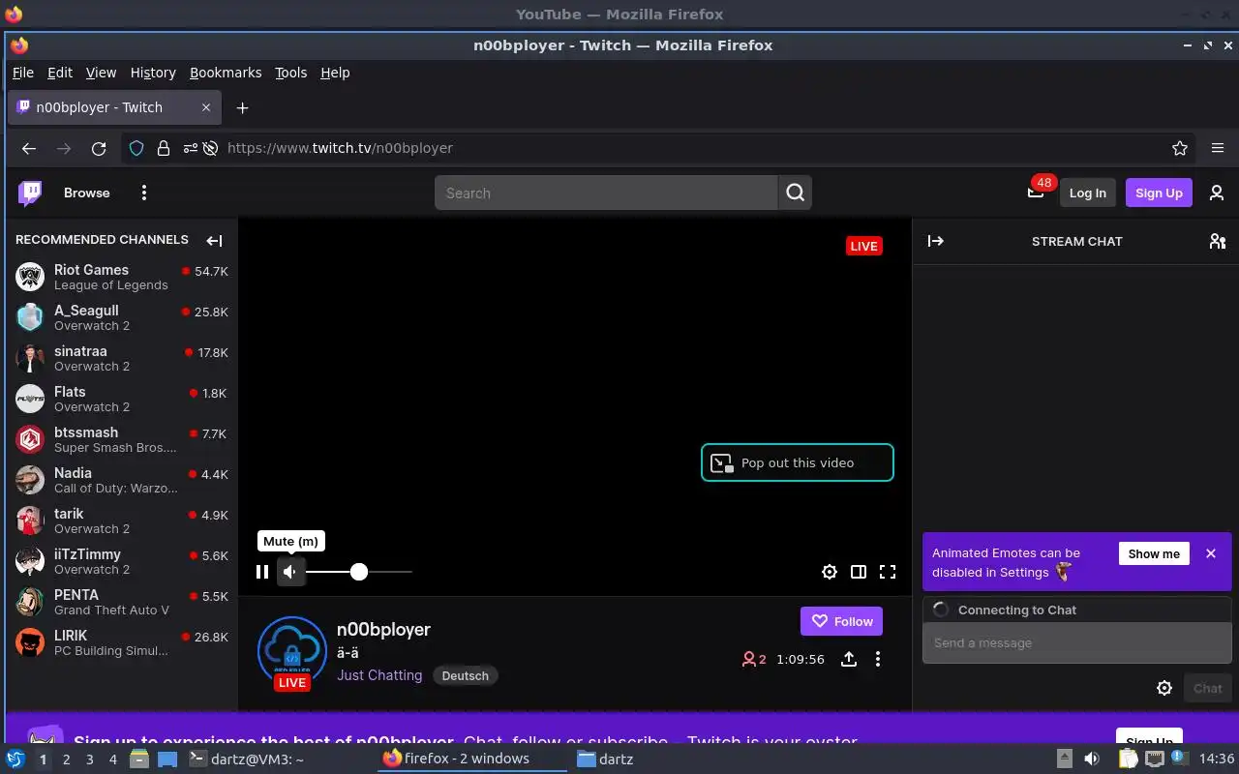This screenshot has height=774, width=1239.
Task: Click the address bar URL
Action: click(x=340, y=148)
